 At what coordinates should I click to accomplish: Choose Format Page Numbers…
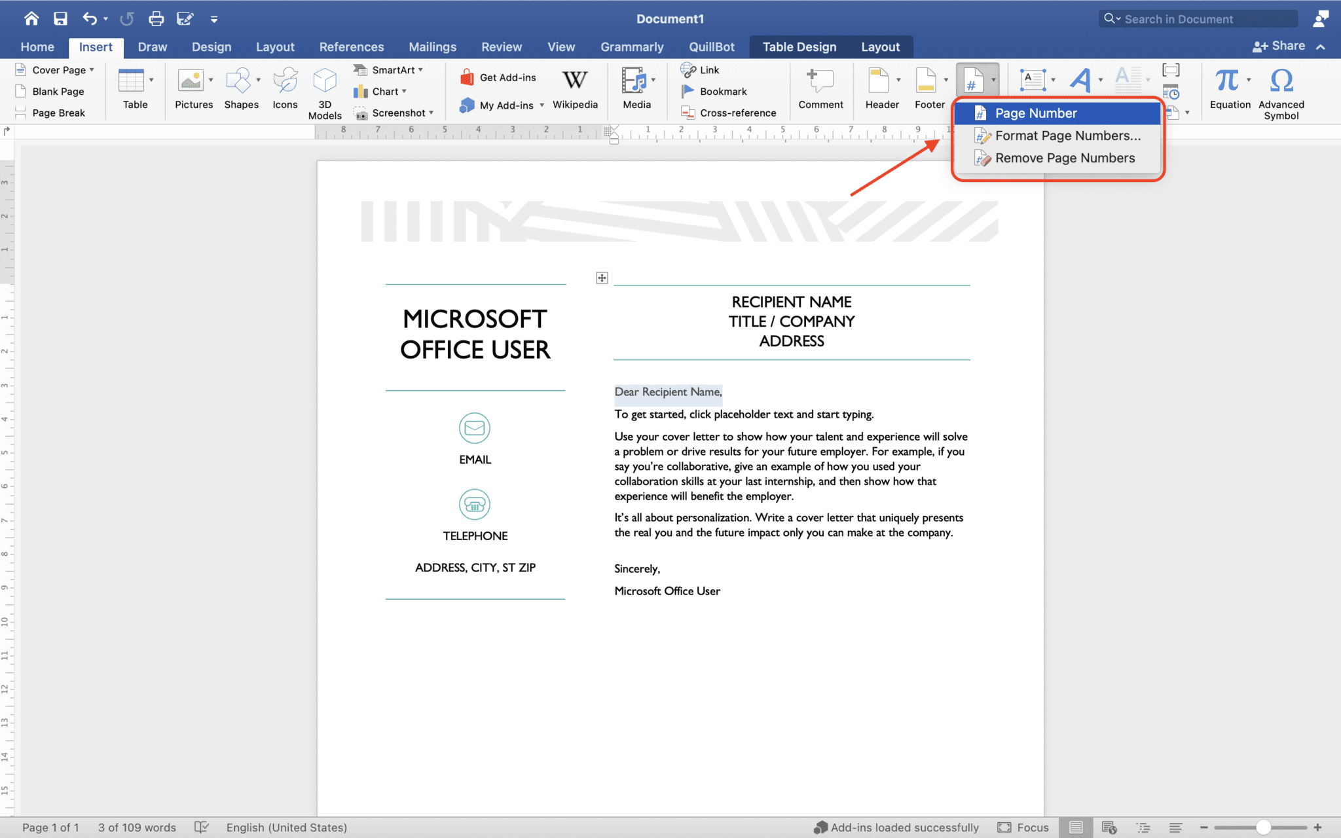[x=1057, y=136]
